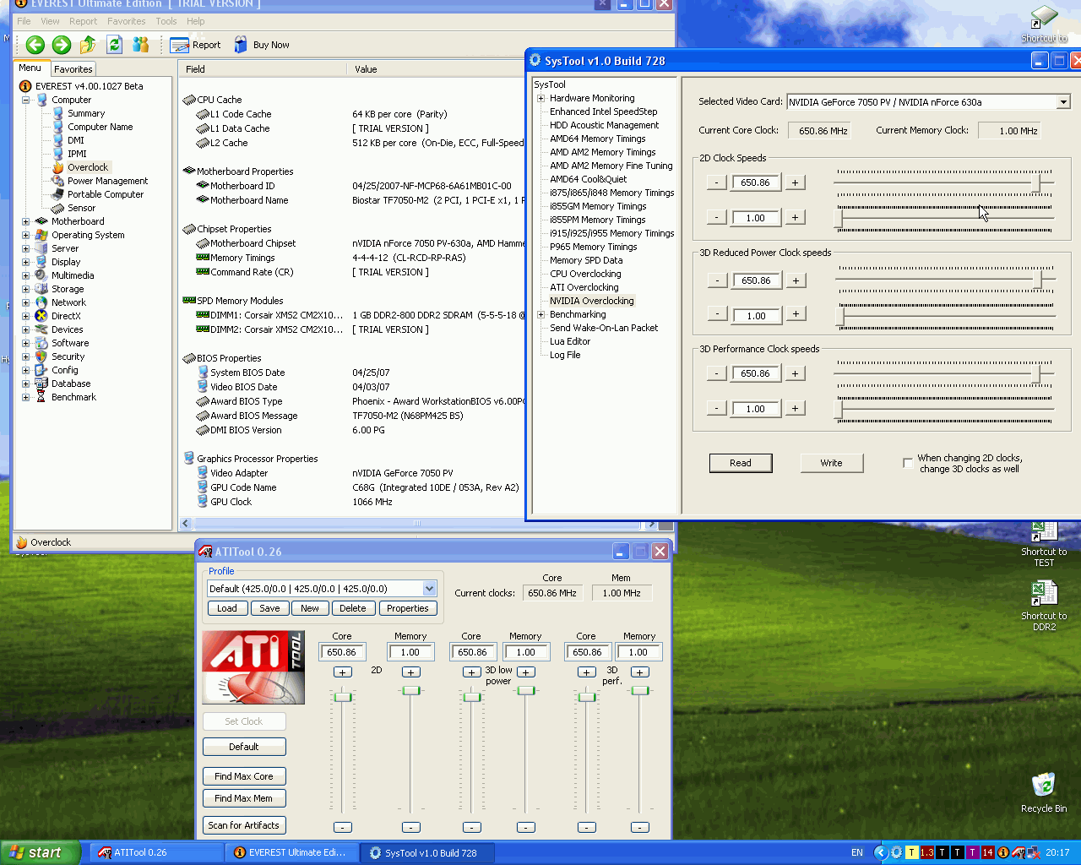The width and height of the screenshot is (1081, 865).
Task: Toggle 'When changing 2D clocks' checkbox in SysTool
Action: pos(908,463)
